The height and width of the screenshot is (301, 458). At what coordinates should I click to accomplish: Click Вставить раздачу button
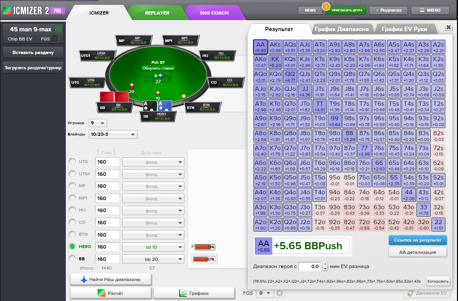click(x=33, y=52)
